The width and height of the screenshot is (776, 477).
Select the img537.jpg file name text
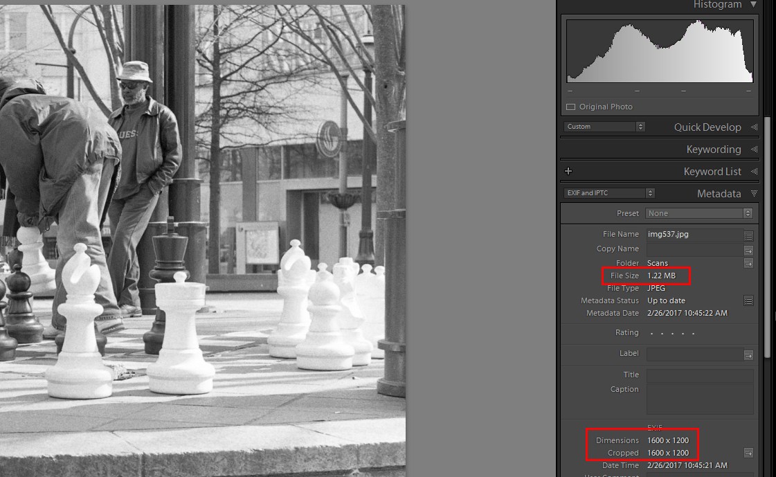point(667,234)
